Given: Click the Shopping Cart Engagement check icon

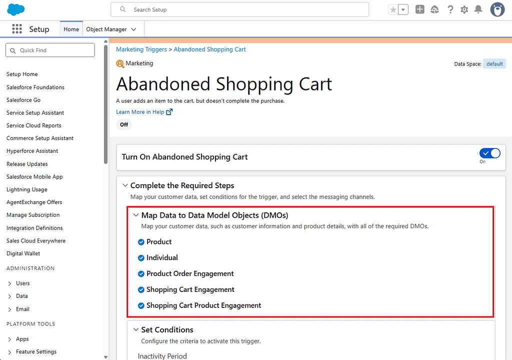Looking at the screenshot, I should pos(141,290).
